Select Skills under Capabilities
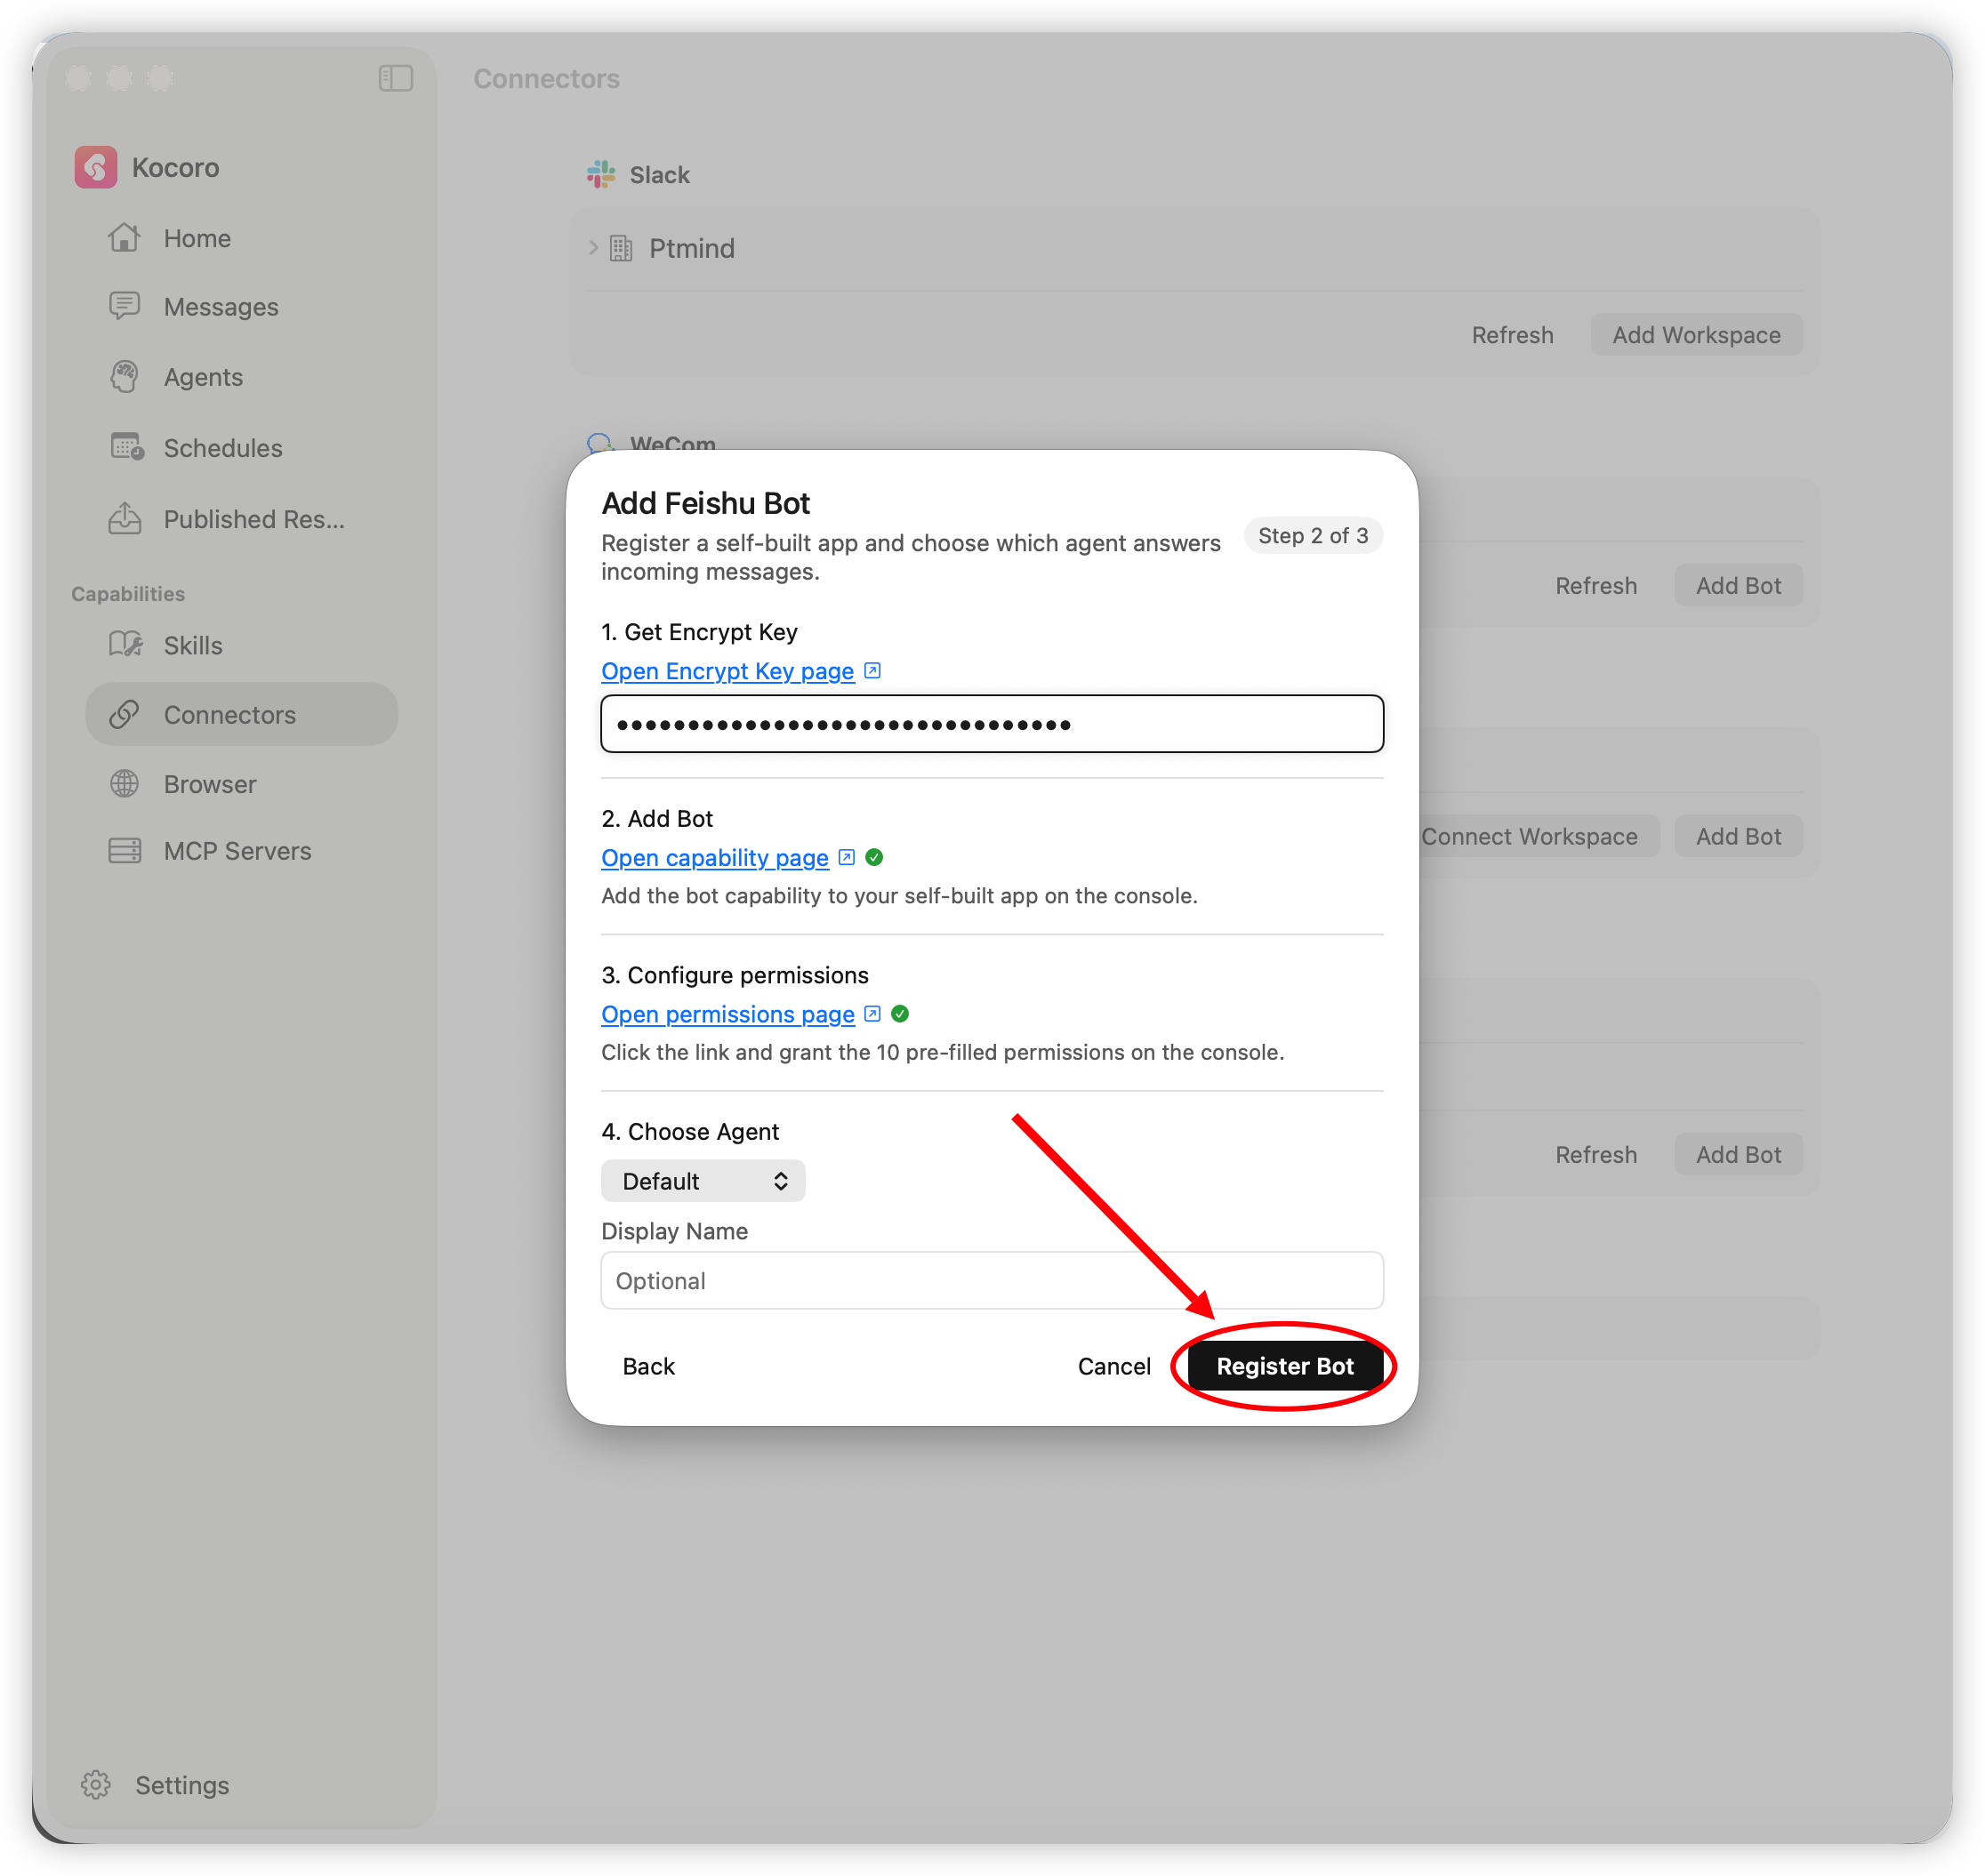1985x1876 pixels. click(242, 645)
